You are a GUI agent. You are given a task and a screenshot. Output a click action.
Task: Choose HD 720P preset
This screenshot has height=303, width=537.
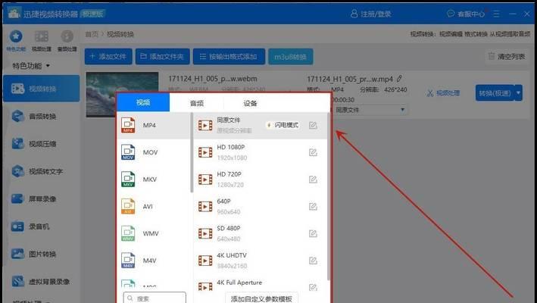point(261,180)
